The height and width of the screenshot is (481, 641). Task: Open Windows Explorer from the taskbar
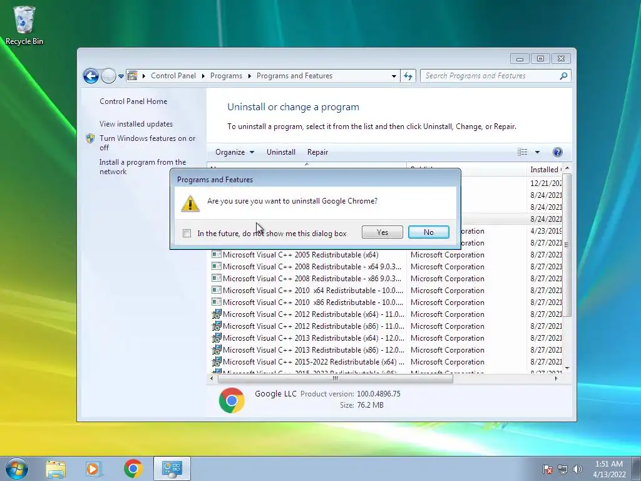tap(56, 468)
